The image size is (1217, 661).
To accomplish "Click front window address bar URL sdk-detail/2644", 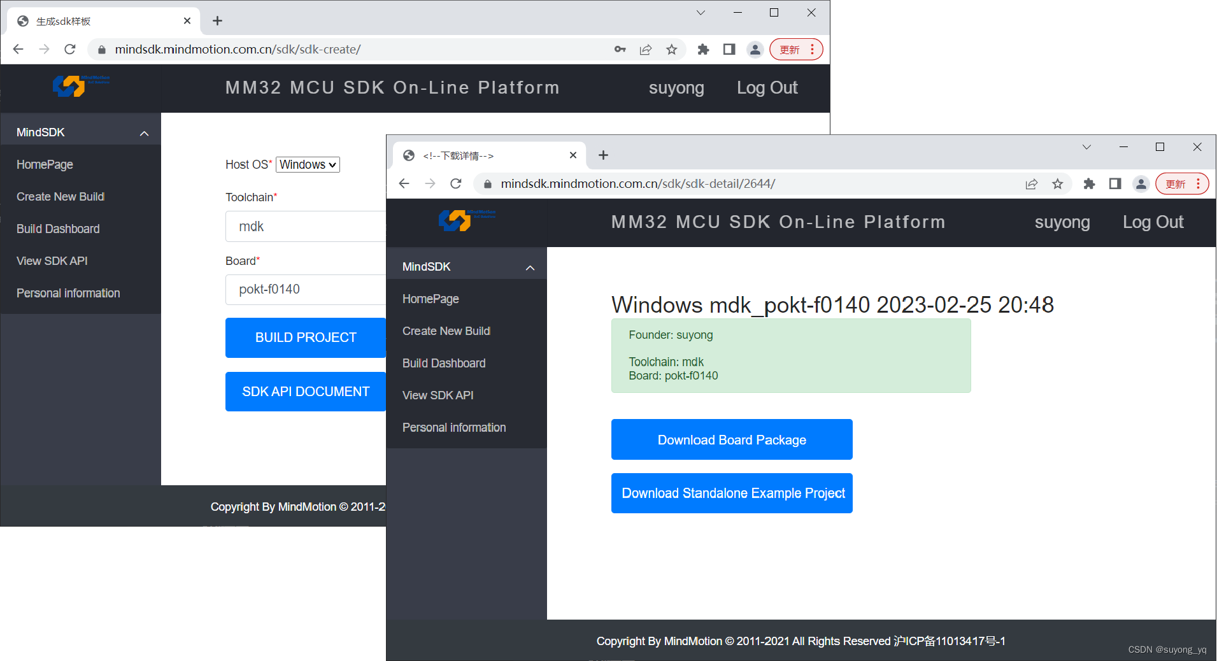I will (637, 183).
